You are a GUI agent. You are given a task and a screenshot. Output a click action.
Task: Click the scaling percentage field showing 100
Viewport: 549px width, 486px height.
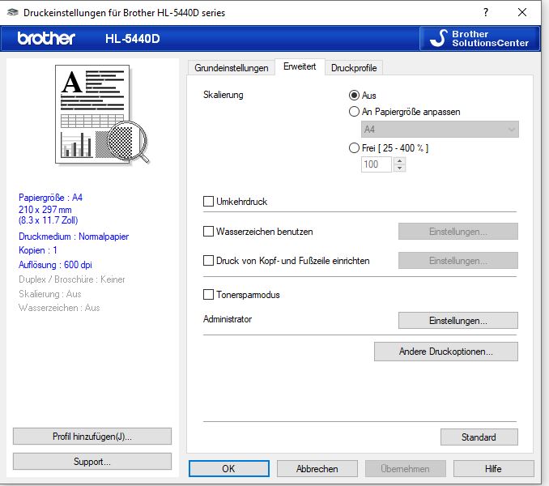376,164
